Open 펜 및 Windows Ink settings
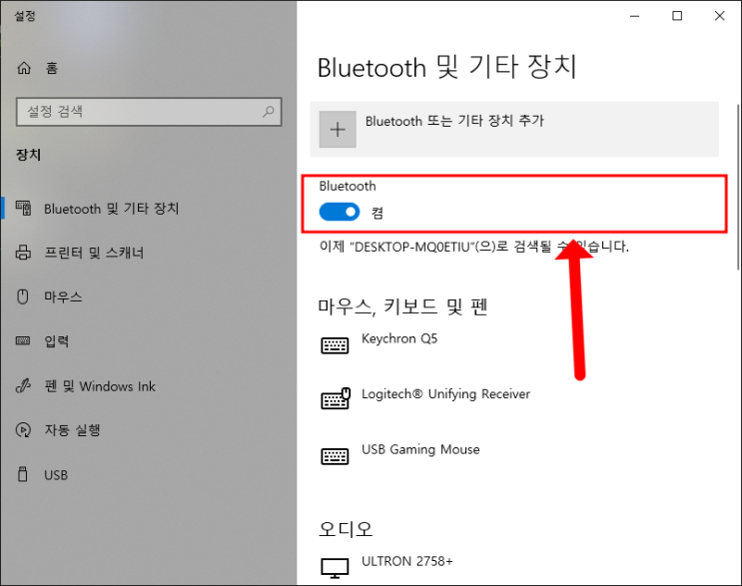This screenshot has width=742, height=586. 149,386
